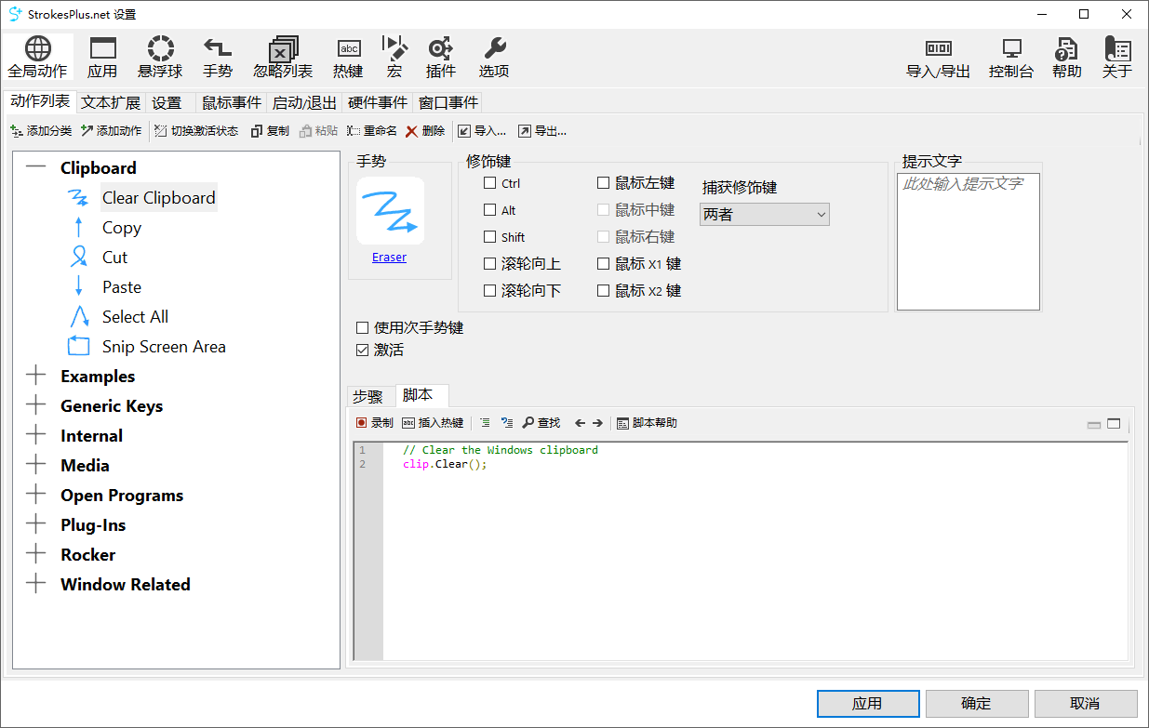The height and width of the screenshot is (728, 1149).
Task: Click 切换激活状态 toggle active state
Action: 196,131
